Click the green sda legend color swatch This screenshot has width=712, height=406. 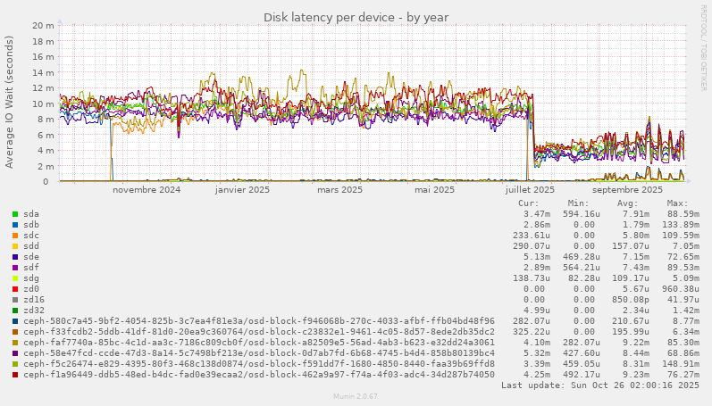coord(15,214)
